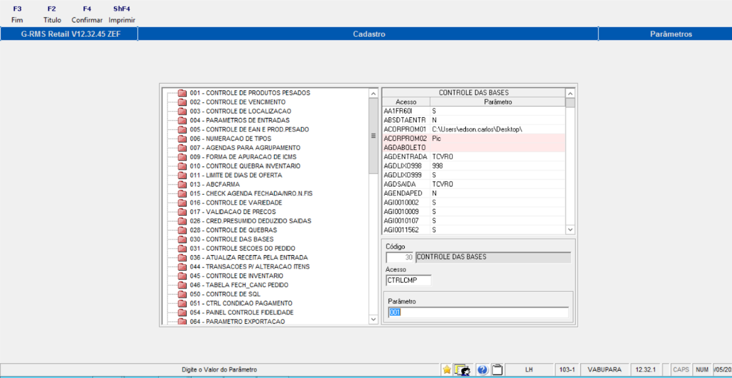Select the AGDLIXO999 row

coord(474,175)
